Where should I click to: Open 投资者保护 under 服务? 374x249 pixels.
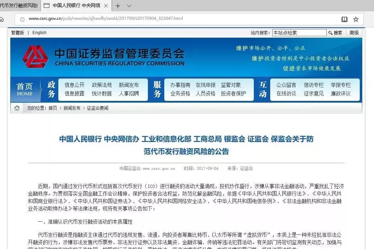point(233,93)
